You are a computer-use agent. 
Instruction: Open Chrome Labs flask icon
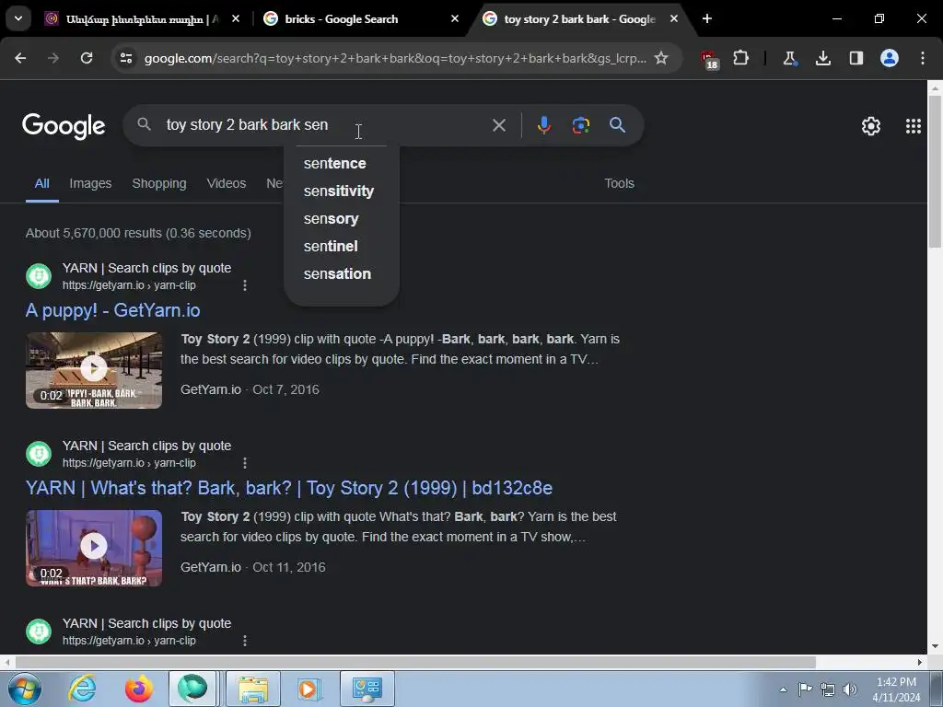pos(789,58)
